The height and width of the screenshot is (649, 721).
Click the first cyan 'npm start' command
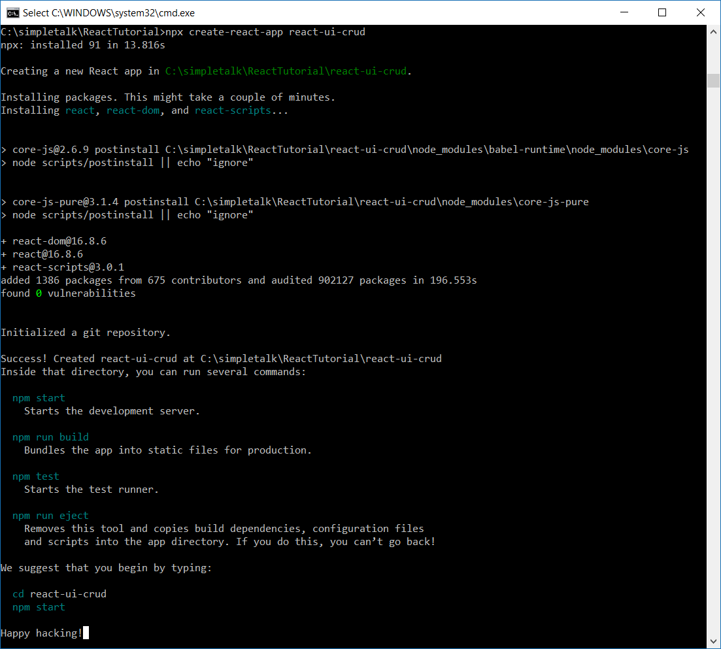39,398
